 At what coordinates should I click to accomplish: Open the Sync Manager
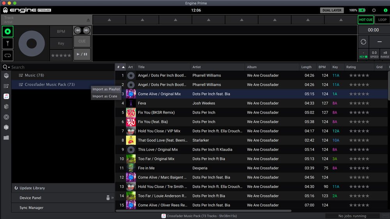pyautogui.click(x=32, y=208)
